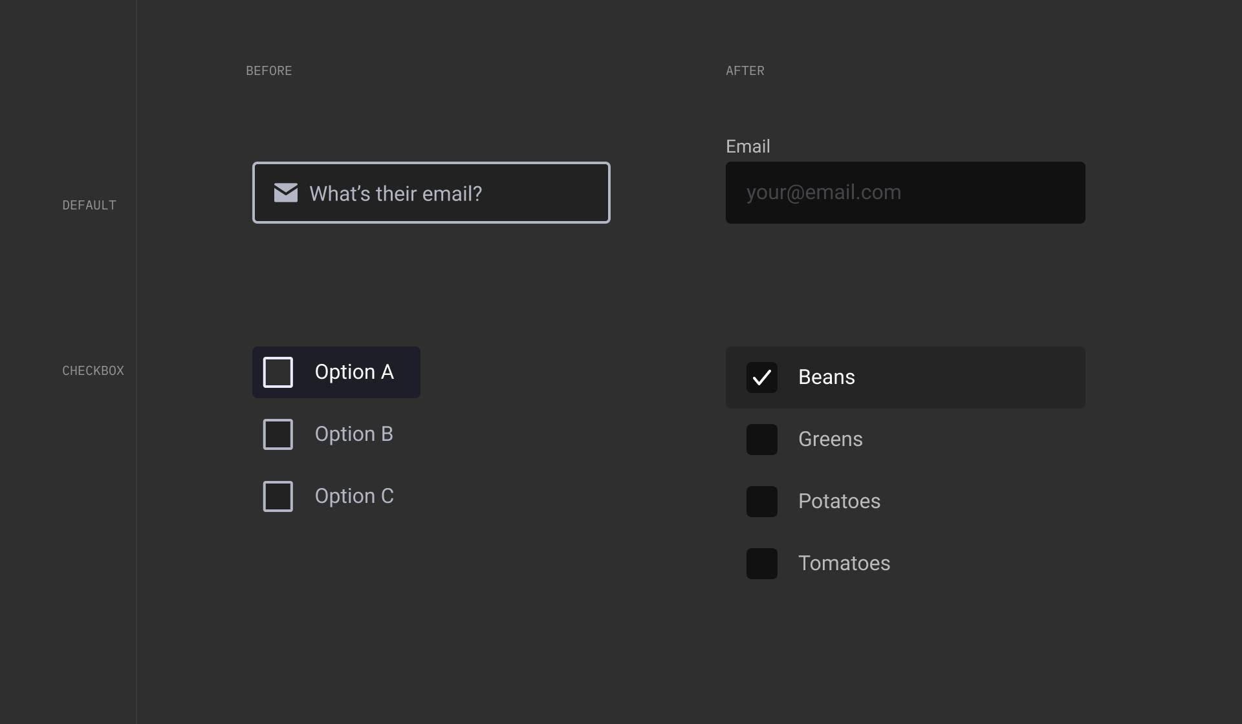Tick the Potatoes checkbox

coord(762,502)
